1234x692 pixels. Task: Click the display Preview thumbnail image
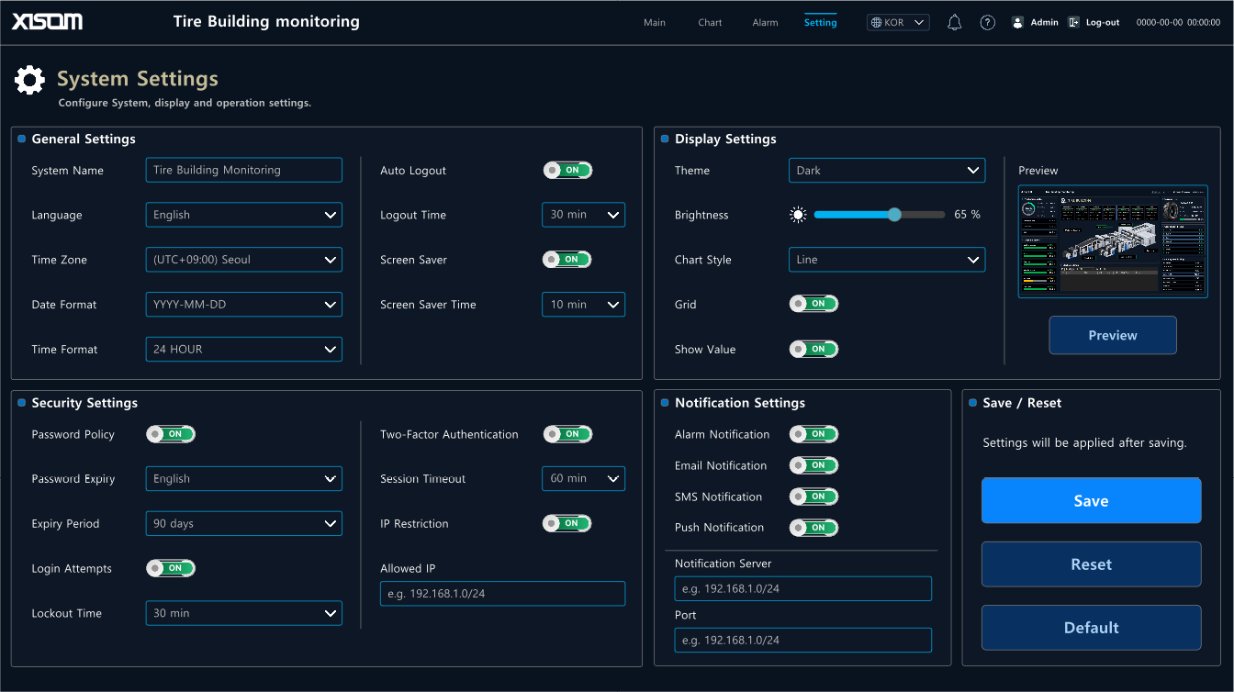pos(1113,242)
